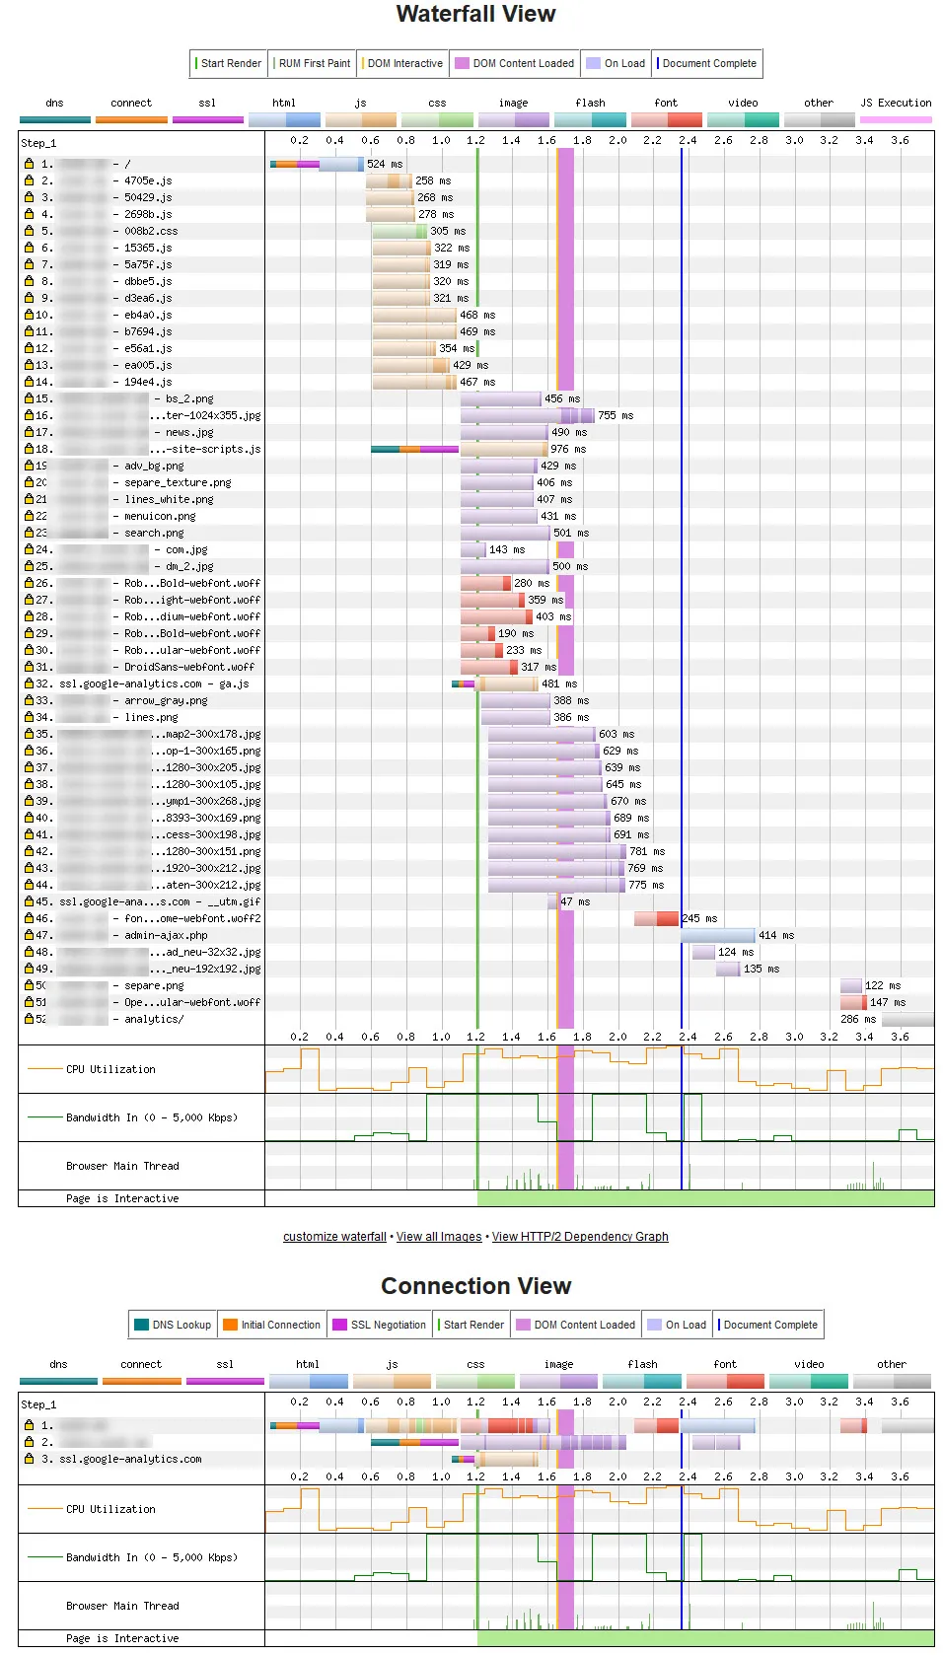This screenshot has height=1655, width=943.
Task: Click the lock icon beside 008b2.css
Action: click(29, 231)
